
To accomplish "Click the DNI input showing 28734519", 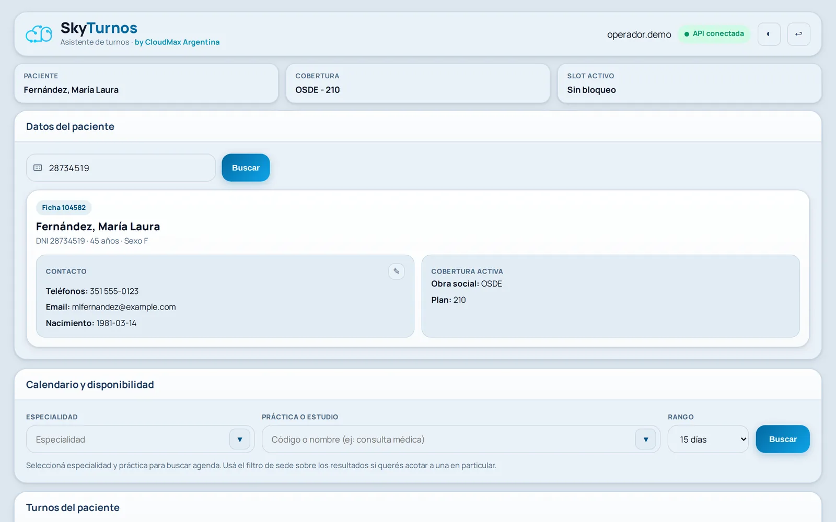I will pyautogui.click(x=121, y=168).
